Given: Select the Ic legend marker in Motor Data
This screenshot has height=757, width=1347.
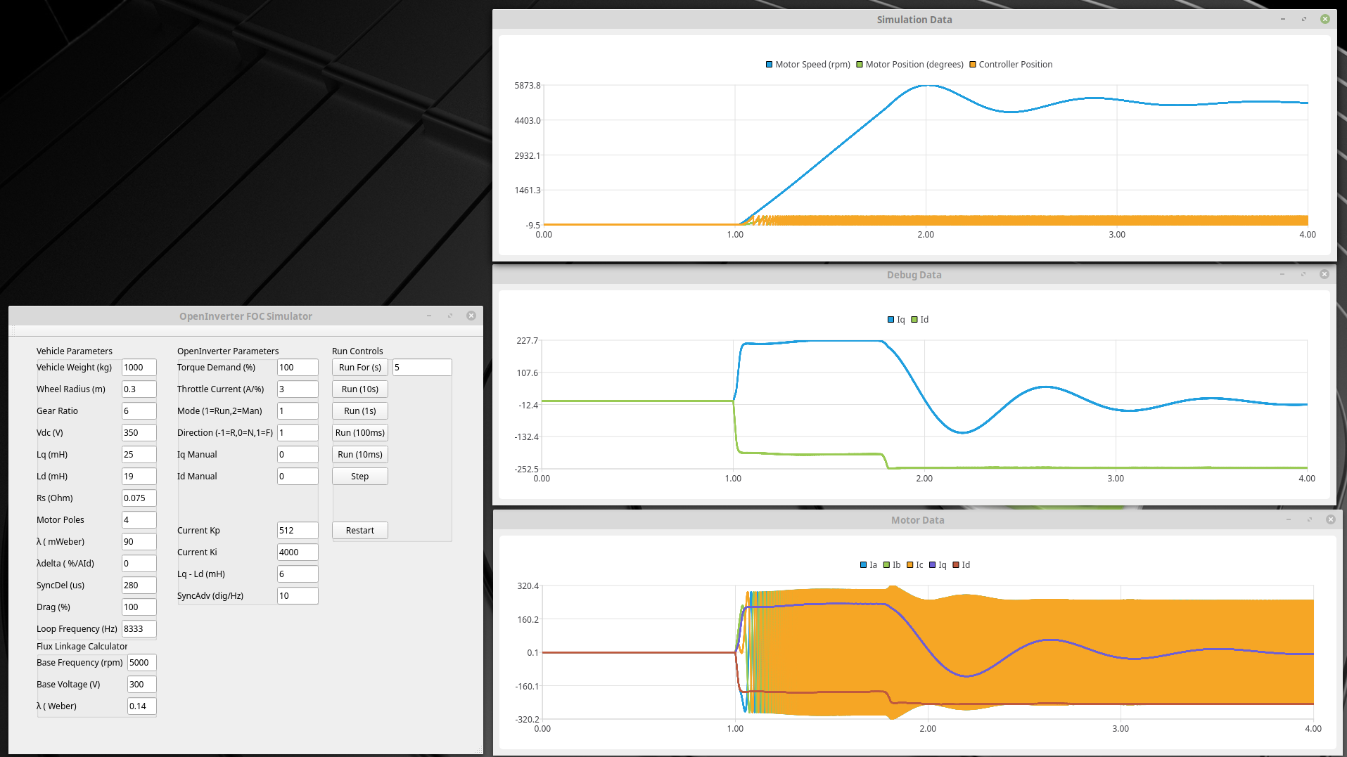Looking at the screenshot, I should click(x=910, y=565).
